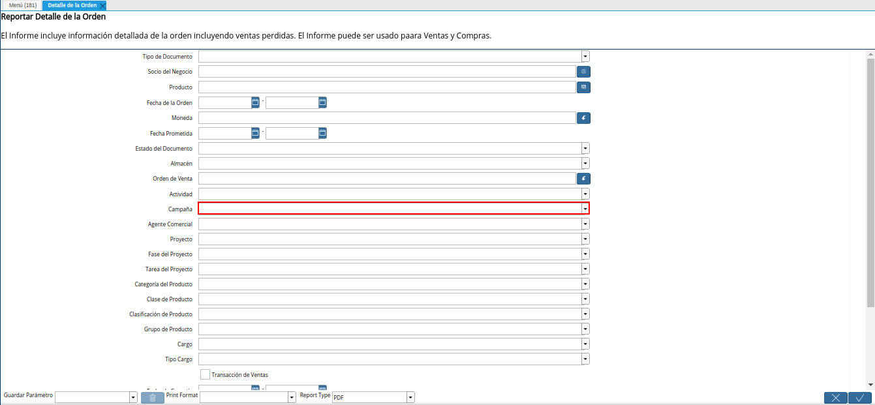
Task: Expand Tipo de Documento dropdown
Action: [x=585, y=57]
